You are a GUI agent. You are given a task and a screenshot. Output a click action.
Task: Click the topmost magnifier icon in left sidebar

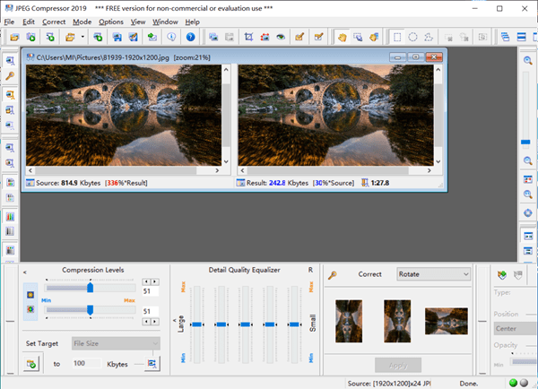pyautogui.click(x=10, y=61)
